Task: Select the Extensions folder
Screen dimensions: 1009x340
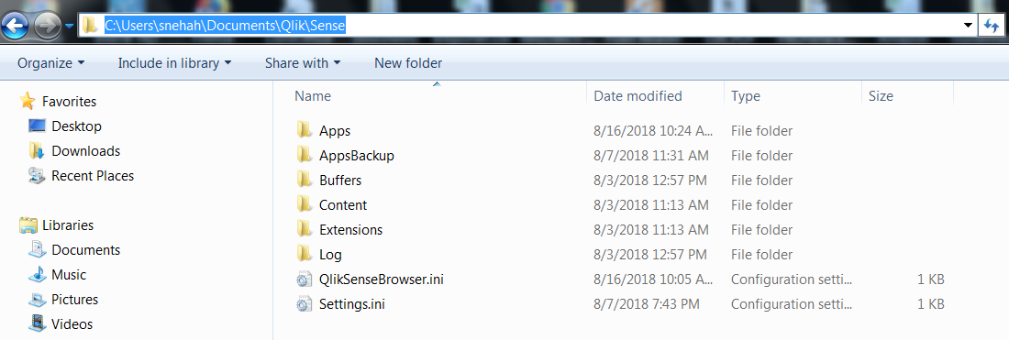Action: pyautogui.click(x=350, y=229)
